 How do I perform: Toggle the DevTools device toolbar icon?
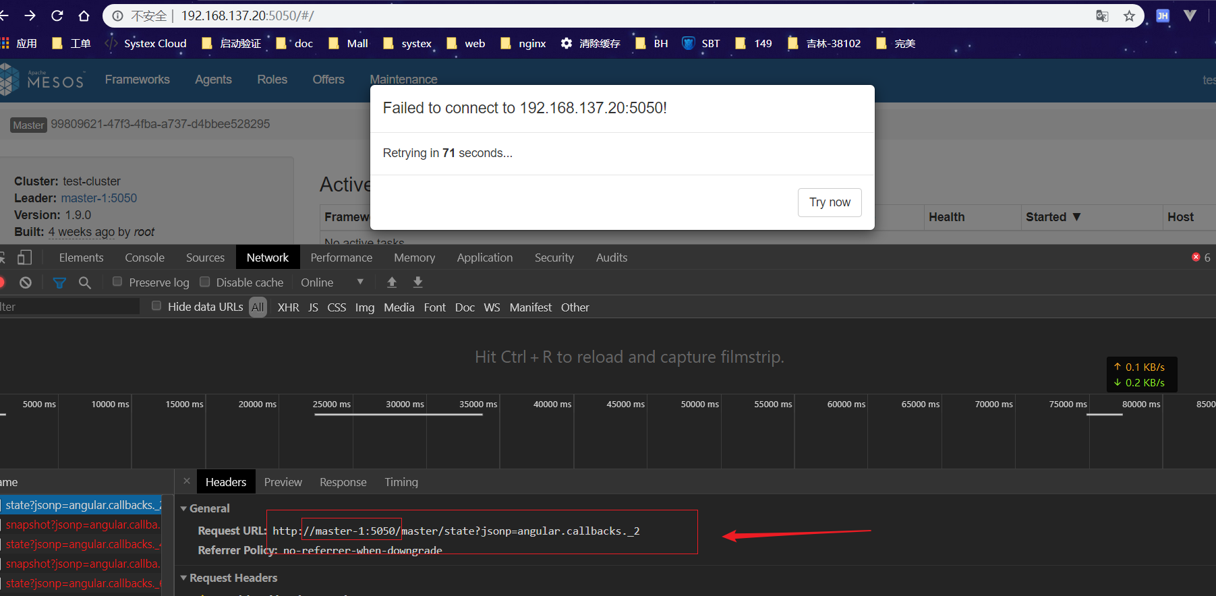pos(25,258)
